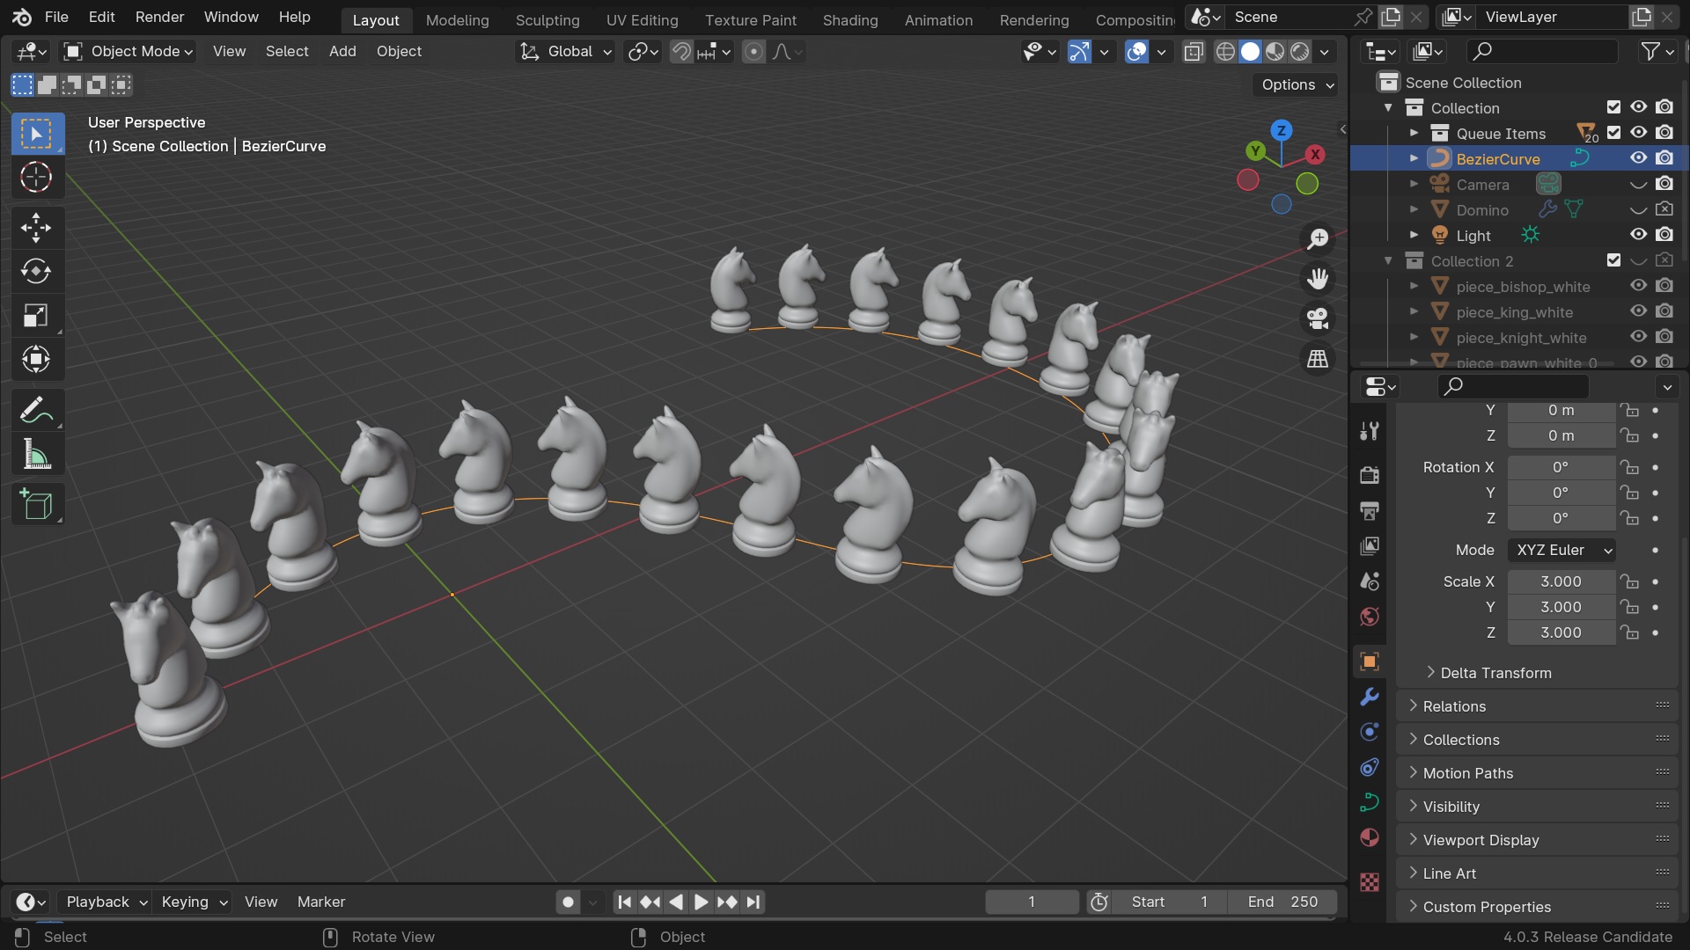Uncheck Queue Items collection checkbox

tap(1613, 133)
